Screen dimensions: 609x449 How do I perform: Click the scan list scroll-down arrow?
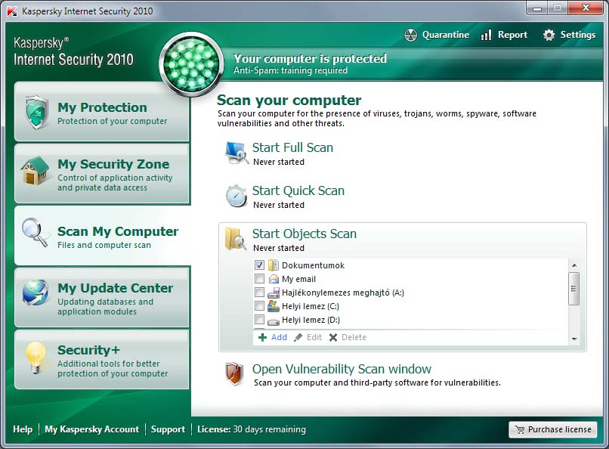[x=574, y=339]
